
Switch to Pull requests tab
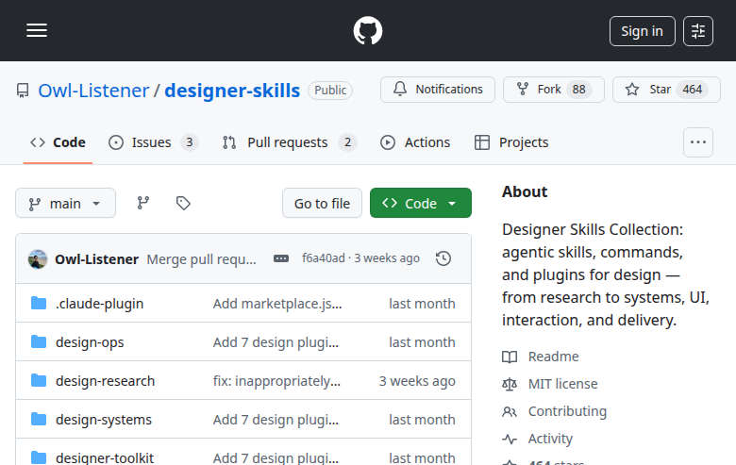289,142
